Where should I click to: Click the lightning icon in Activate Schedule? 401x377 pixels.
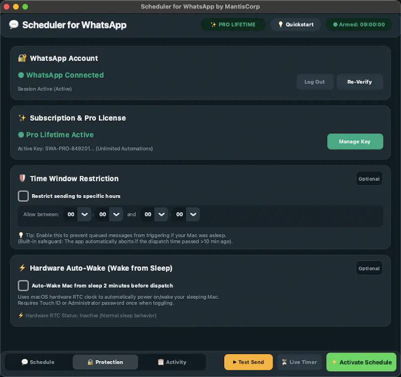(334, 362)
